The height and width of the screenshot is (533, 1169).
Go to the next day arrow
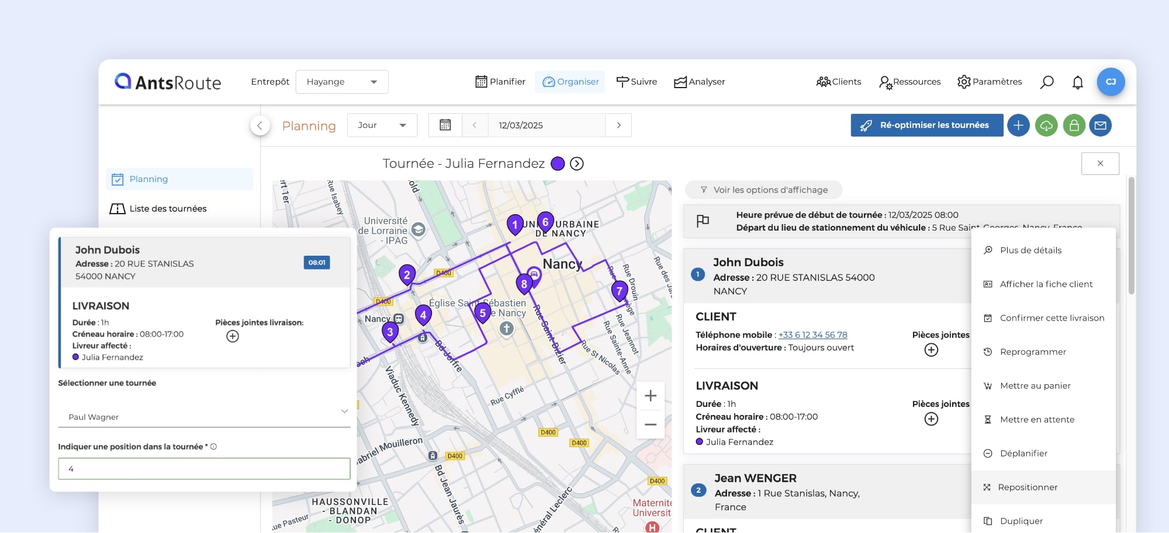point(618,126)
